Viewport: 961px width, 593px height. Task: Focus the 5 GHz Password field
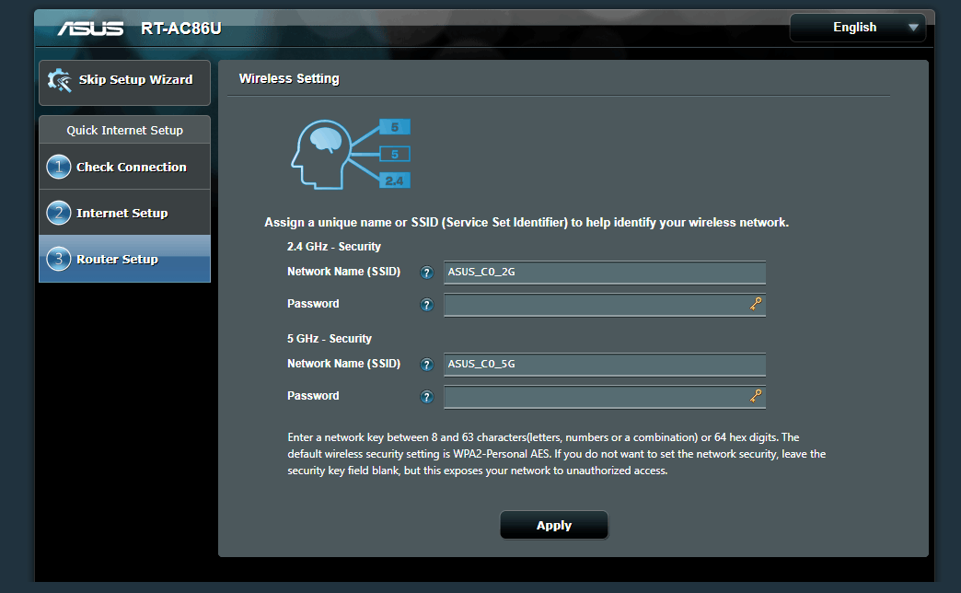[x=604, y=397]
